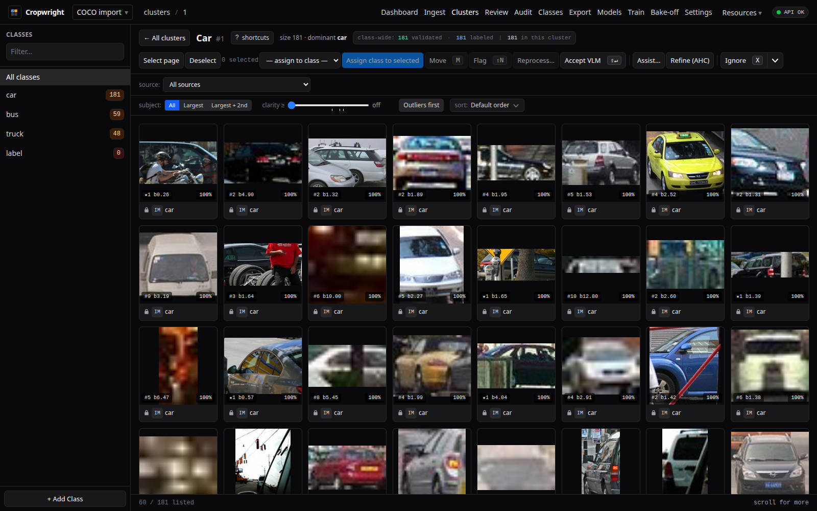Open the All sources dropdown
Screen dimensions: 817x511
point(236,85)
